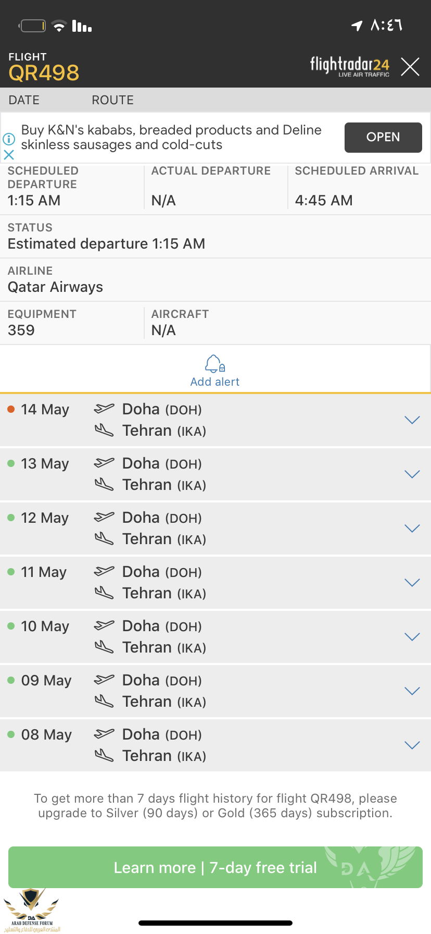This screenshot has width=431, height=934.
Task: Dismiss the ad with the blue X
Action: (9, 155)
